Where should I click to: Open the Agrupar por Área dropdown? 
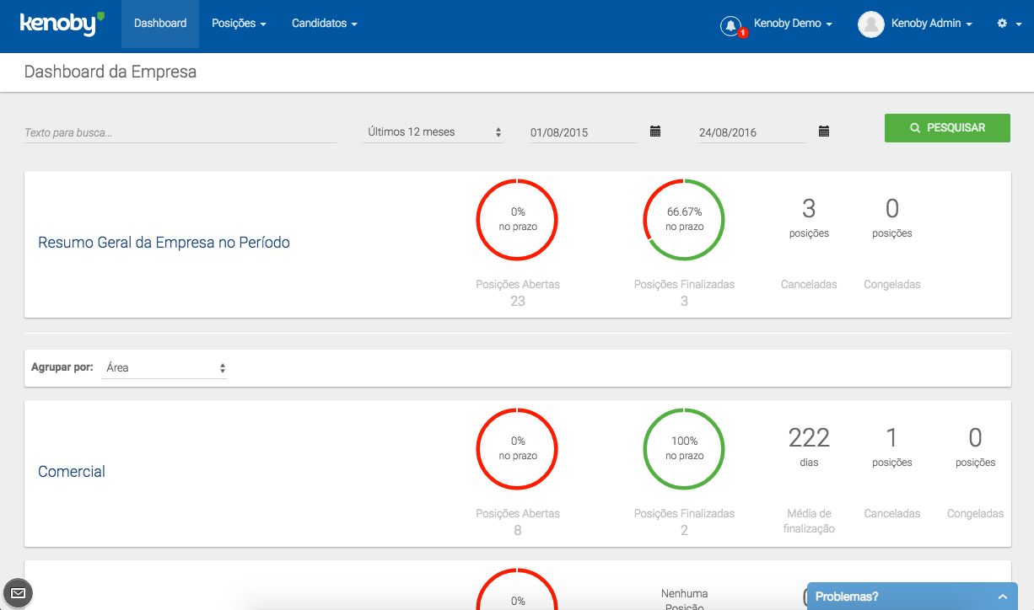coord(164,368)
